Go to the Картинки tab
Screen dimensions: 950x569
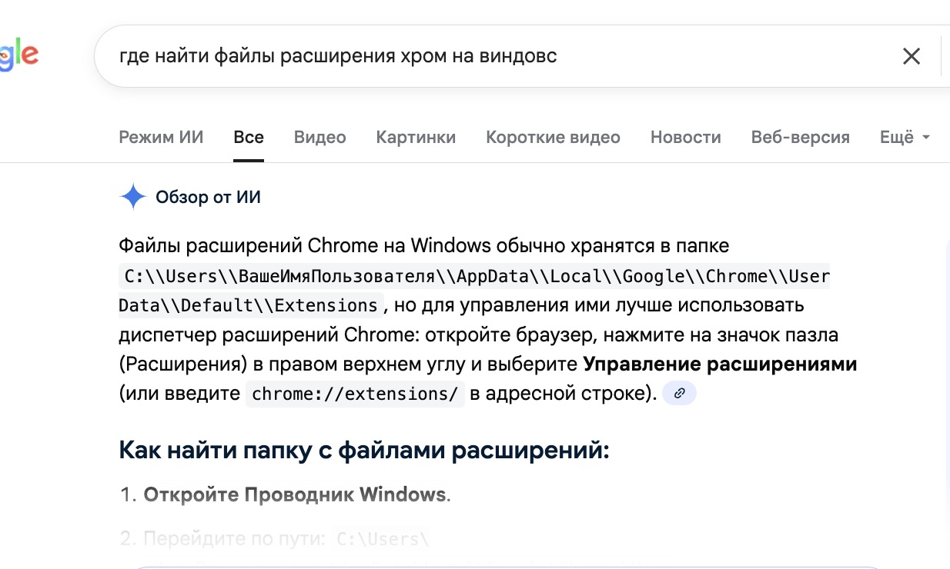(416, 138)
